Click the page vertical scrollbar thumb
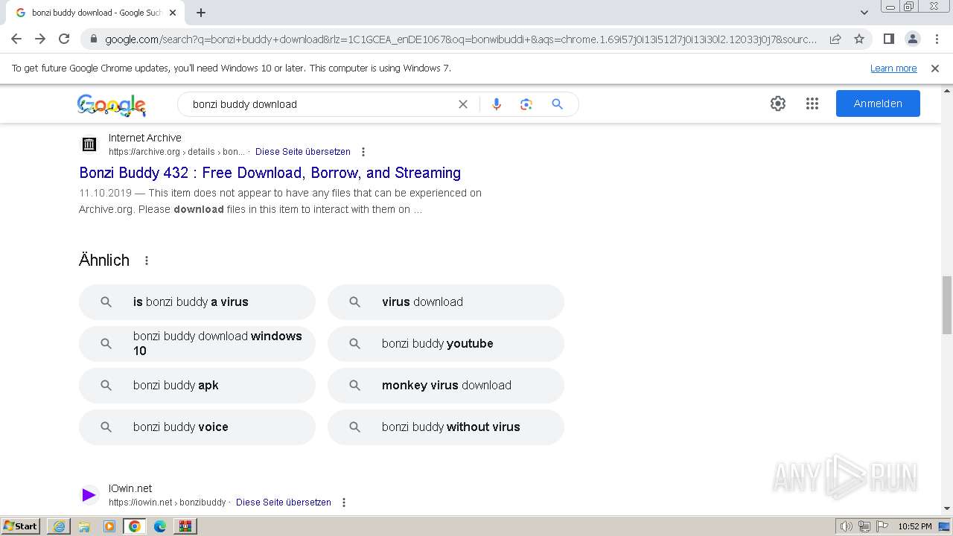The width and height of the screenshot is (953, 536). point(946,305)
